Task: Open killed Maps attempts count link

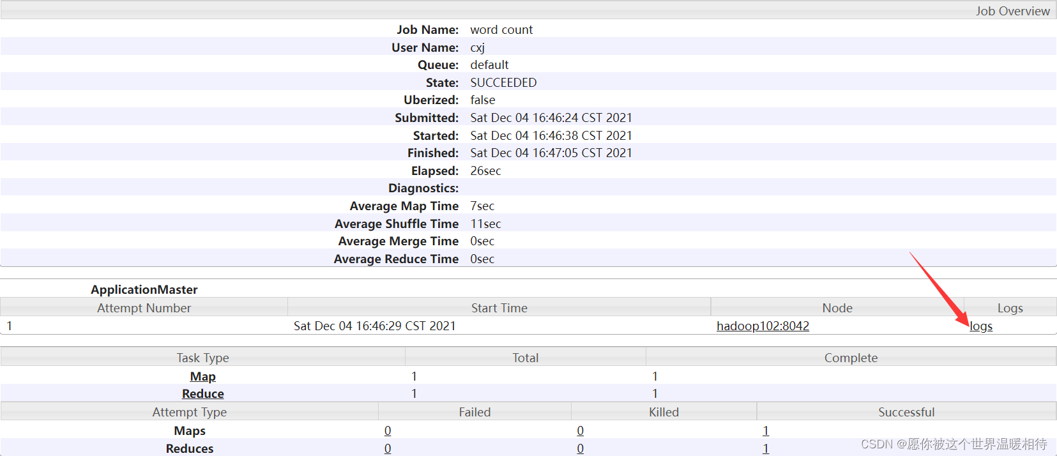Action: (x=580, y=431)
